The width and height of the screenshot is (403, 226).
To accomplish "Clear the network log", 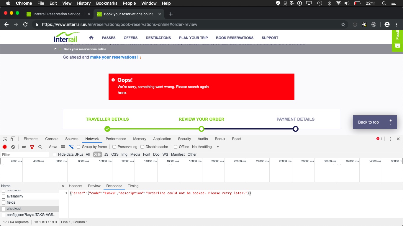I will click(x=13, y=147).
